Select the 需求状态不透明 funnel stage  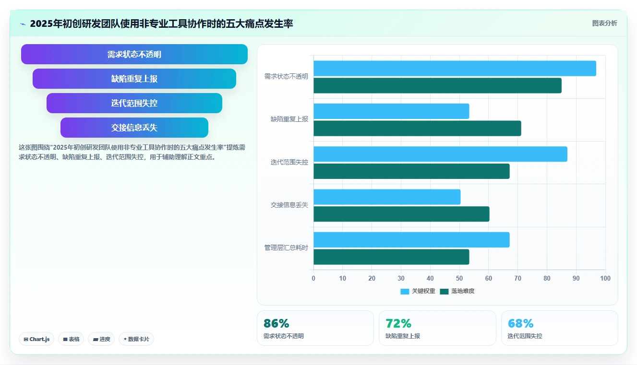click(x=134, y=54)
